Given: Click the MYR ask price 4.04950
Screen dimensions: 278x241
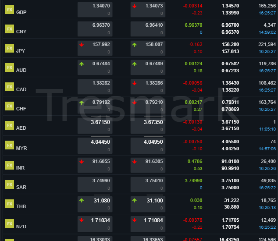Looking at the screenshot, I should pyautogui.click(x=153, y=142).
